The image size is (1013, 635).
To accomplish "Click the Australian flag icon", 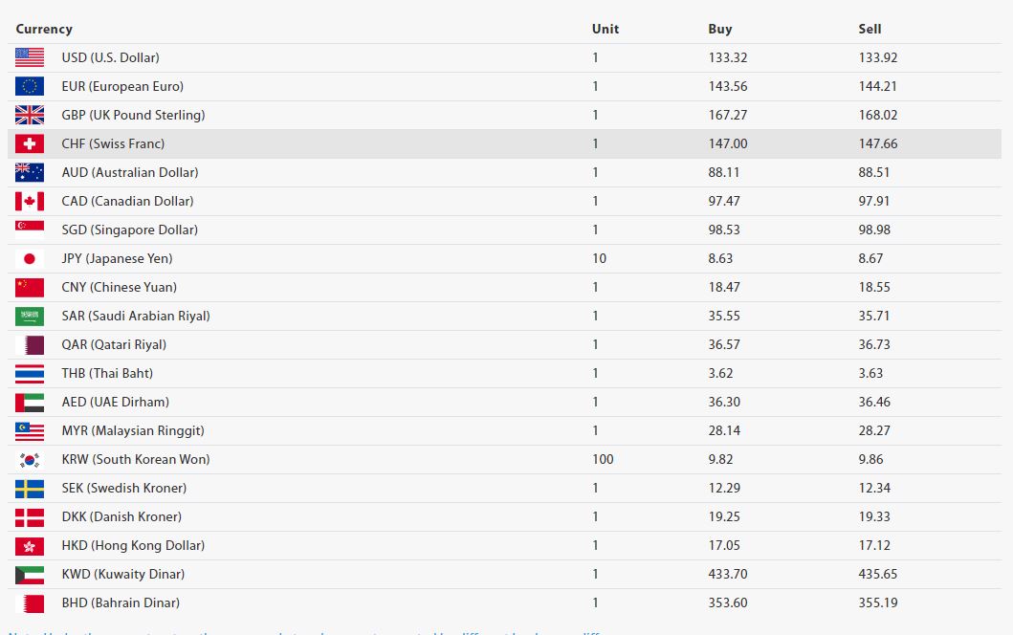I will pos(30,172).
